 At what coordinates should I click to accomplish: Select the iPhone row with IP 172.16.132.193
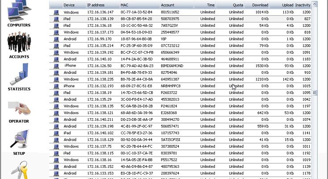tap(181, 86)
